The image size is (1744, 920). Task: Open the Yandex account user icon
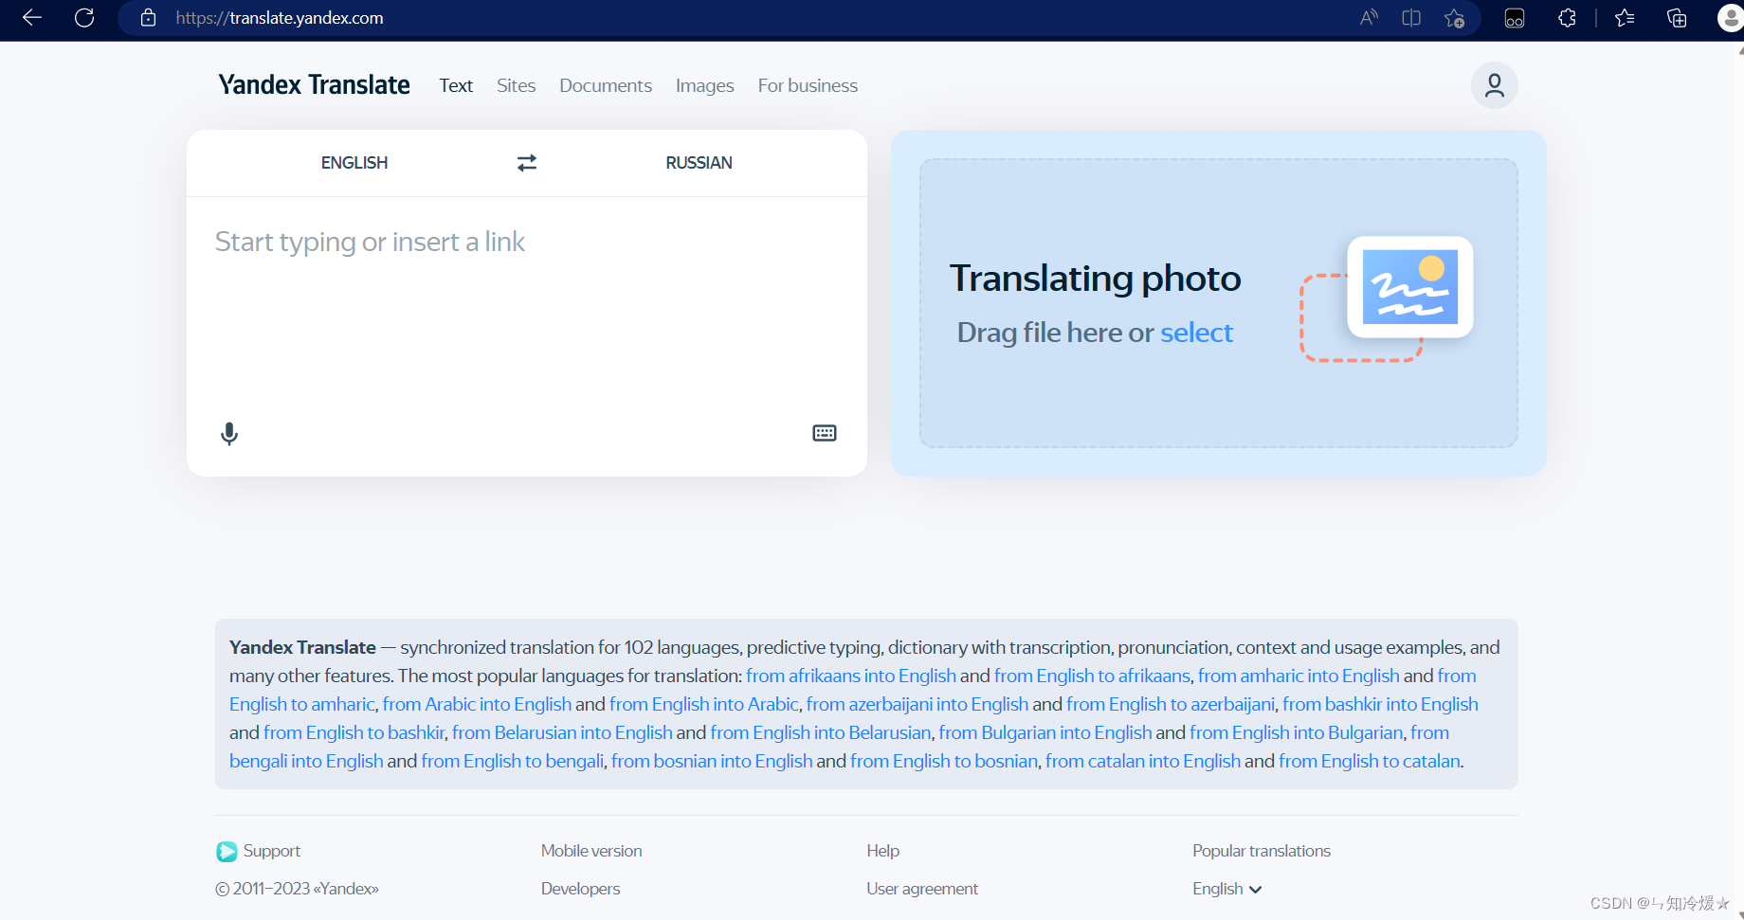(x=1495, y=85)
